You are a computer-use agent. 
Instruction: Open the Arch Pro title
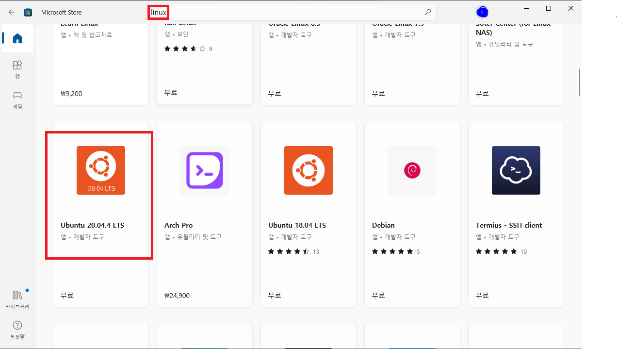(x=179, y=225)
